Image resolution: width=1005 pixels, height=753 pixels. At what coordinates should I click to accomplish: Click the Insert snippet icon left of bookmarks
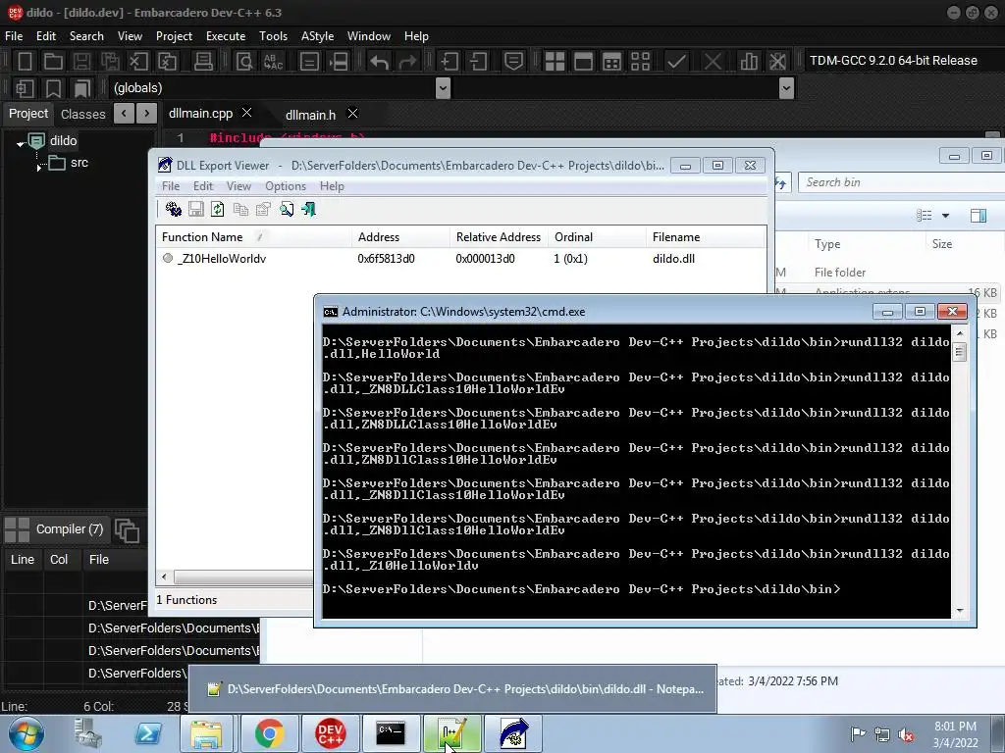[25, 88]
